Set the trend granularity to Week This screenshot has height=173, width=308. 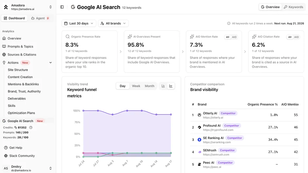coord(136,86)
